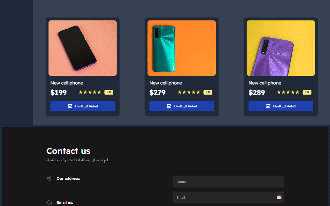Add the $289 phone to cart
The image size is (330, 206).
[x=281, y=106]
